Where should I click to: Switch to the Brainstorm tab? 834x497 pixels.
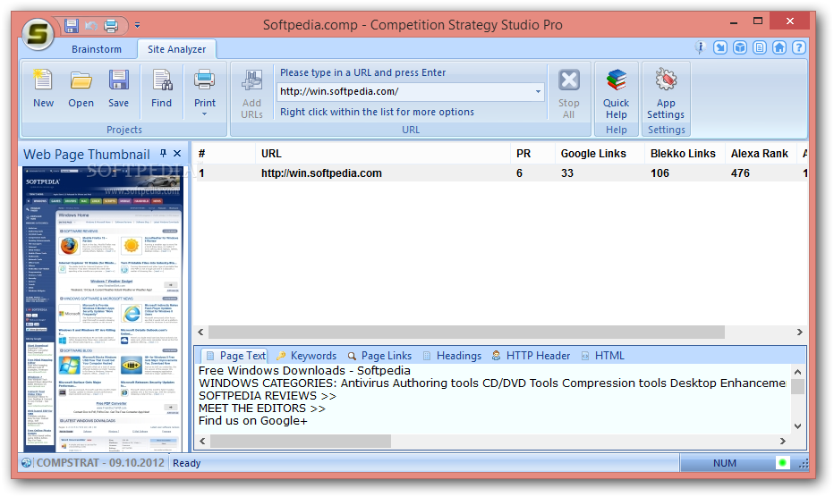[x=97, y=49]
